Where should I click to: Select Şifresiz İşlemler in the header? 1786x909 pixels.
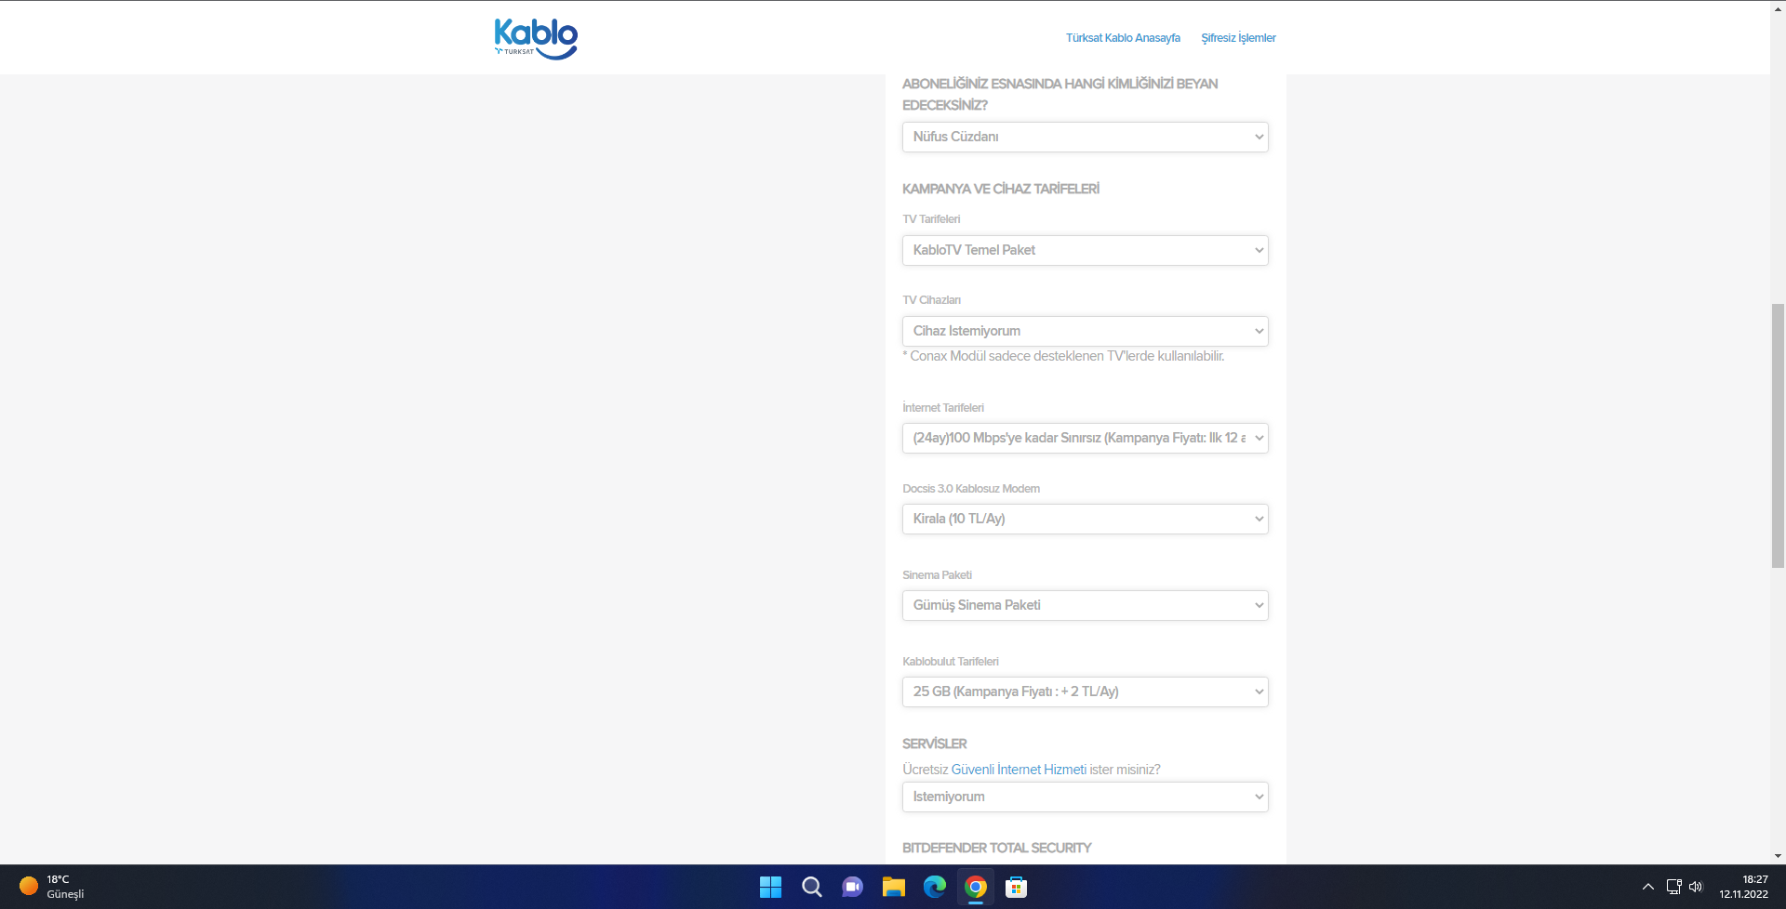[1238, 38]
